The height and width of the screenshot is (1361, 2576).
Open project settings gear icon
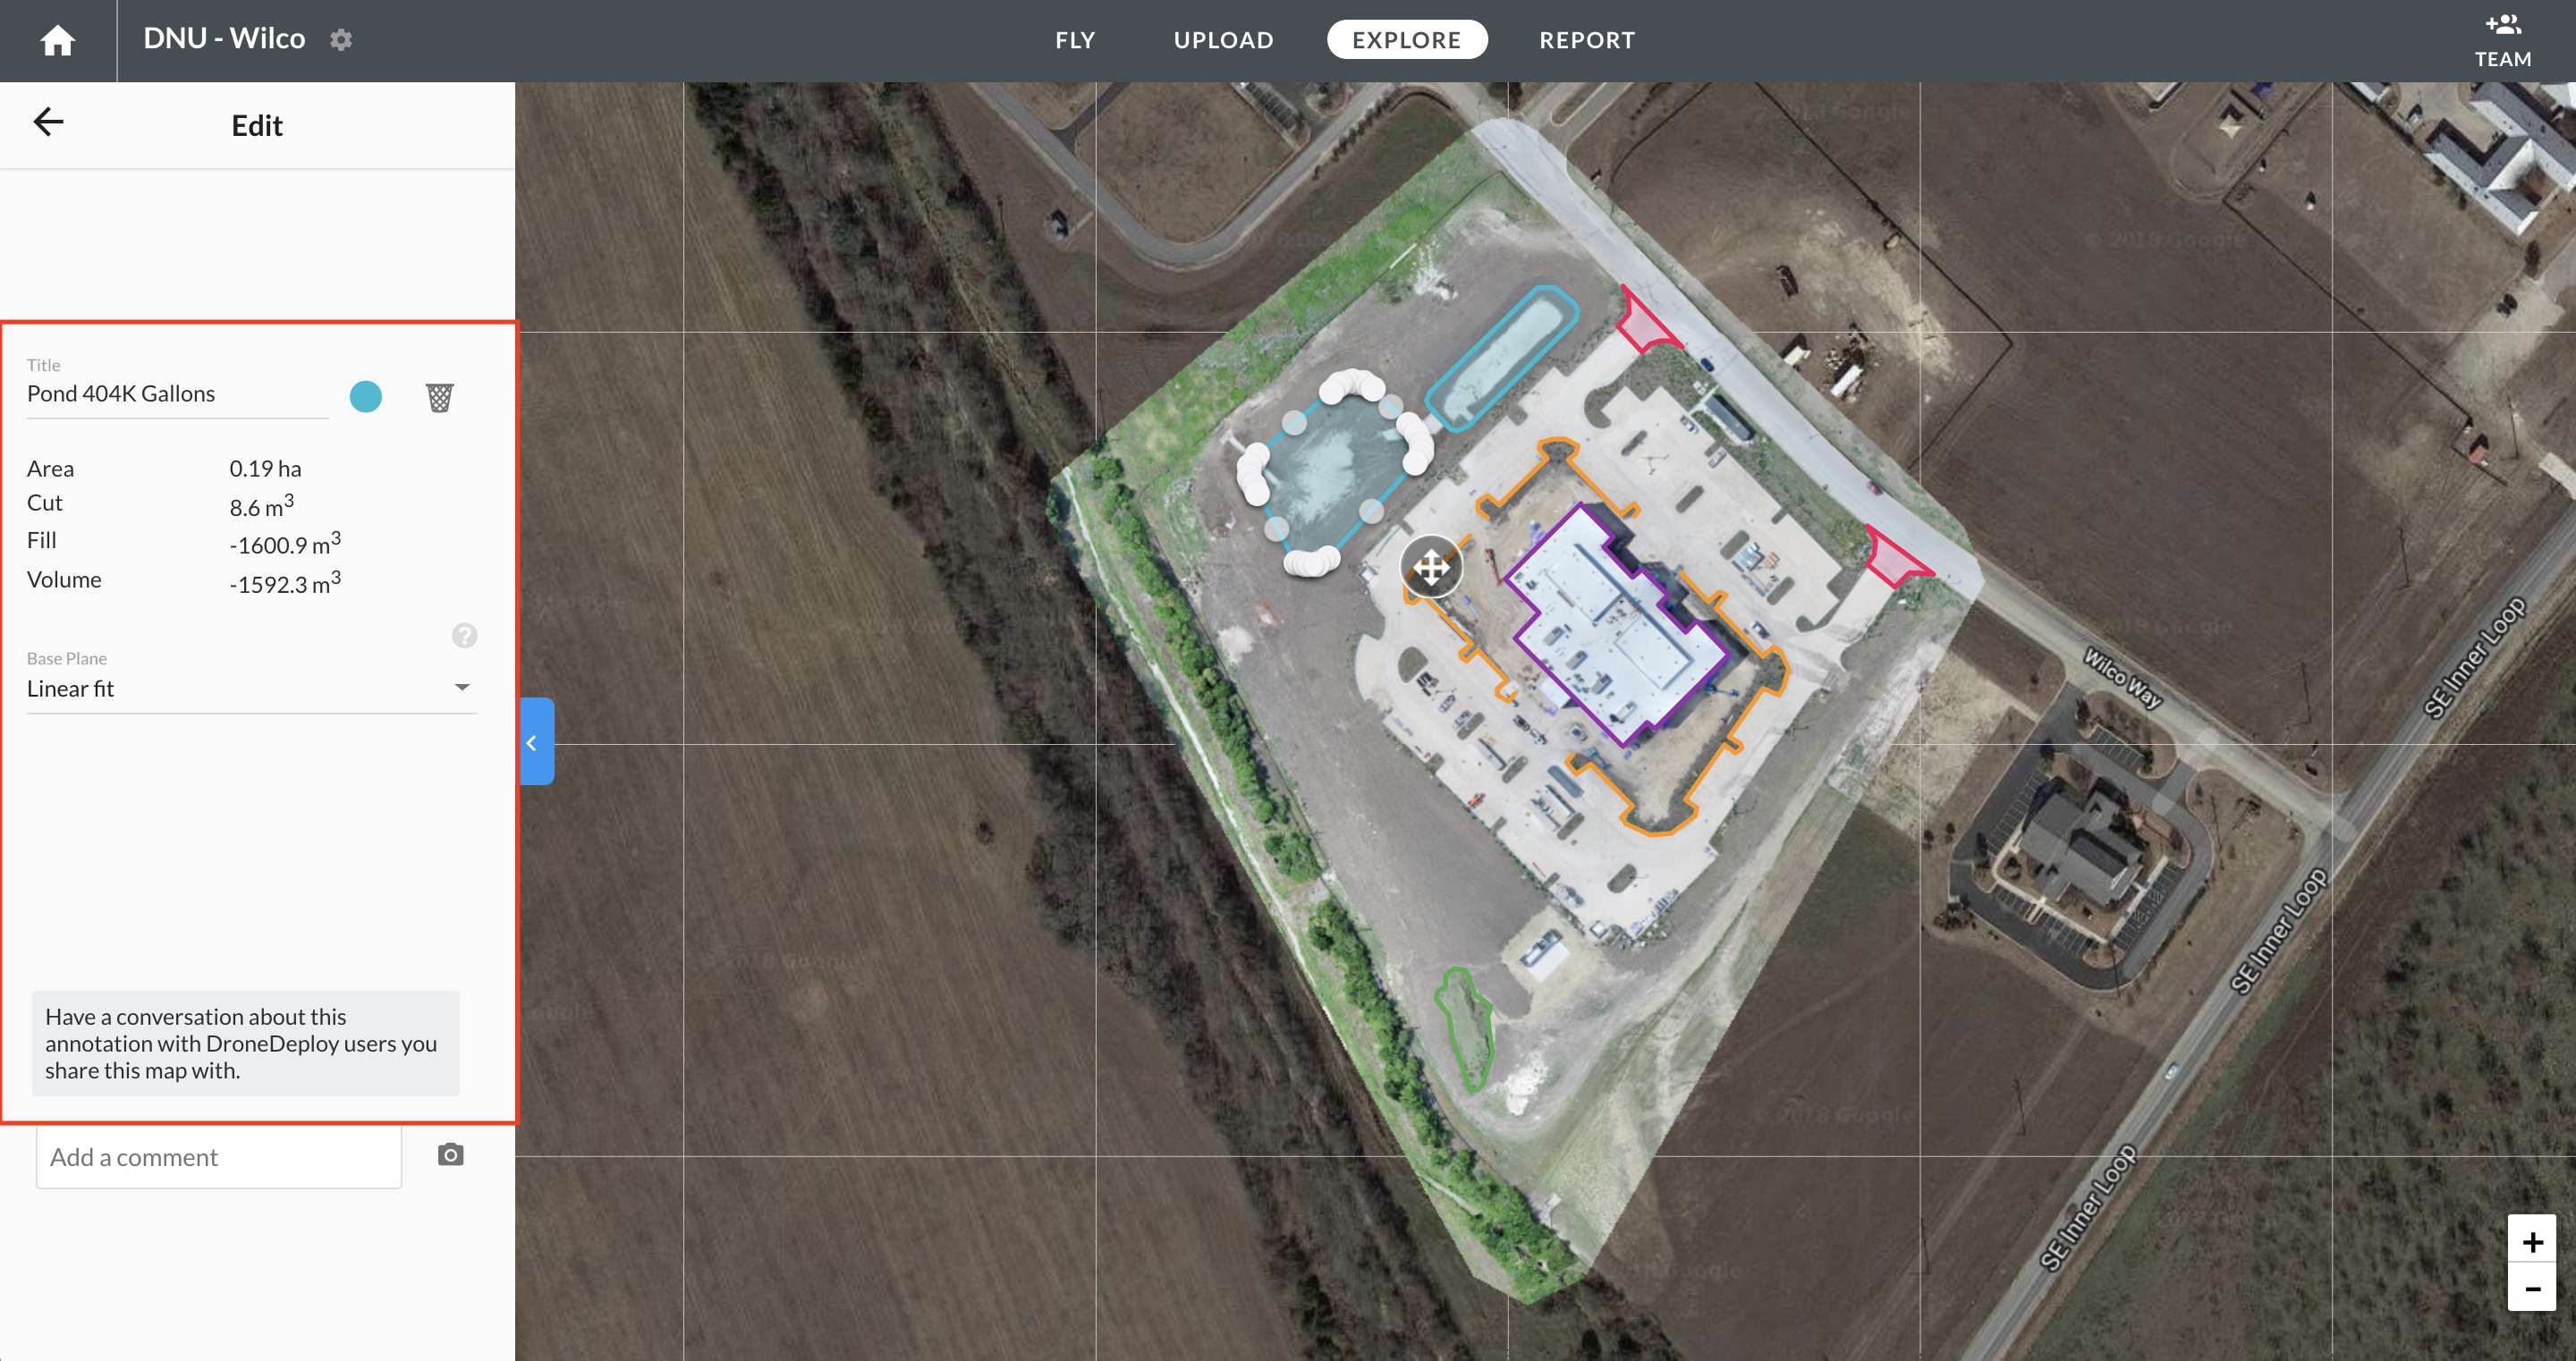(341, 40)
